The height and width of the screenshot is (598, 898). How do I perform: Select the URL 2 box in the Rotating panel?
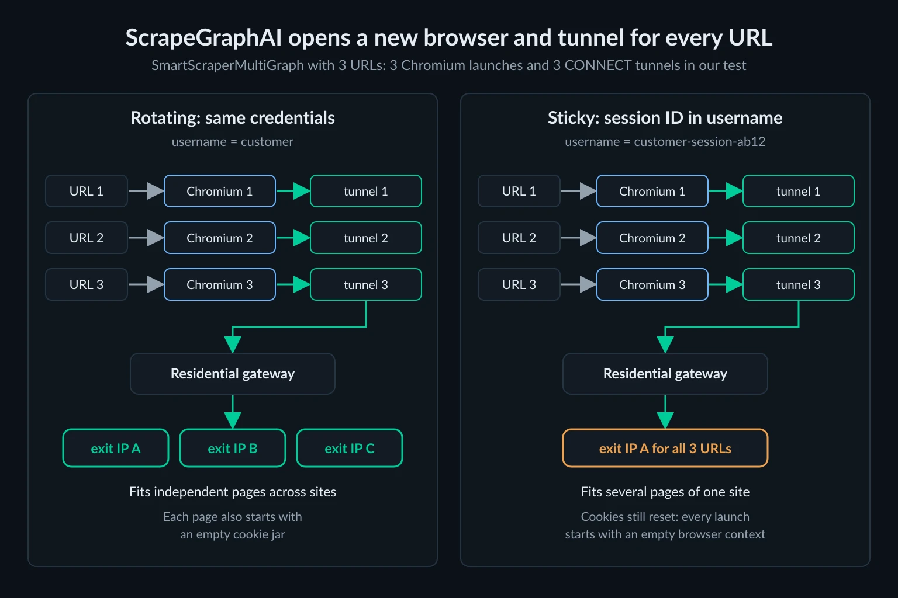(87, 238)
